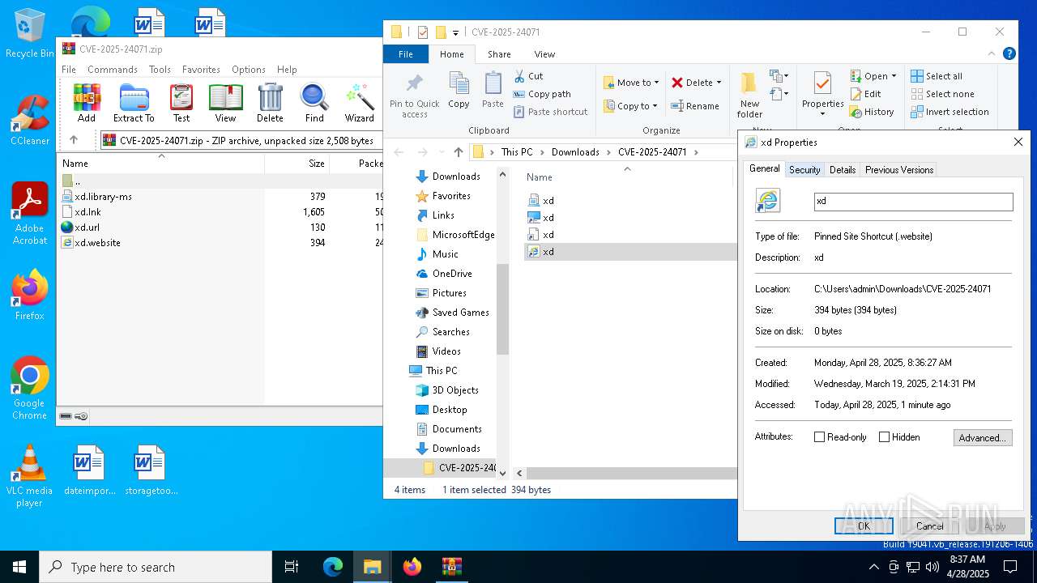This screenshot has height=583, width=1037.
Task: Click WinRAR icon on the taskbar
Action: [452, 567]
